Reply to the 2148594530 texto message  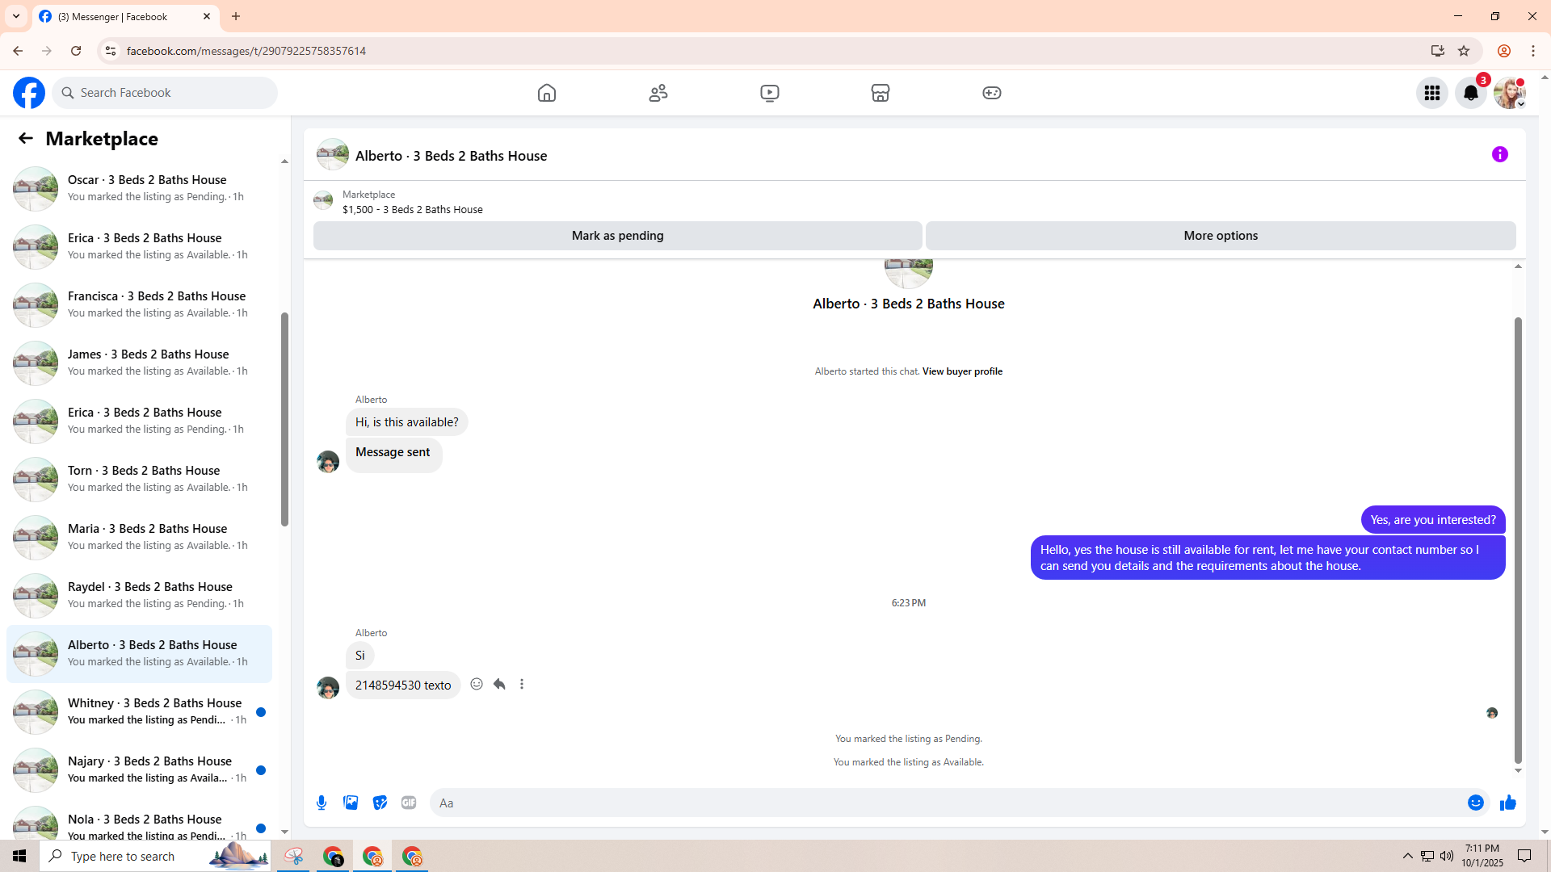(499, 684)
